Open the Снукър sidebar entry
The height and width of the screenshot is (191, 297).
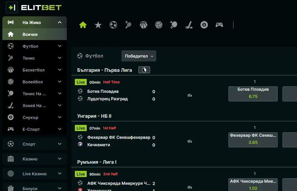[x=34, y=117]
